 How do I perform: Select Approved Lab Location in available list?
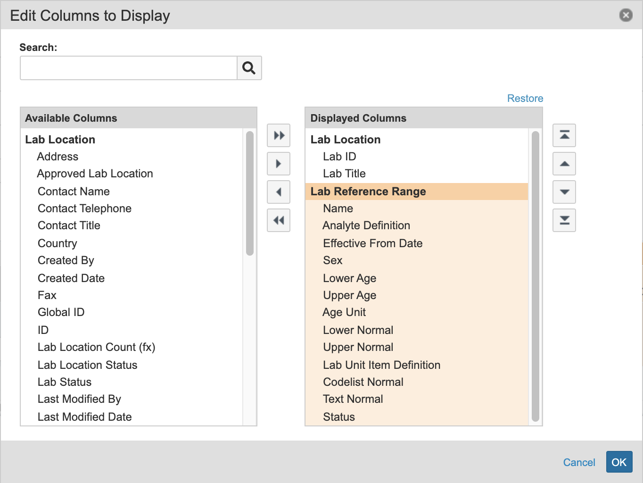95,174
